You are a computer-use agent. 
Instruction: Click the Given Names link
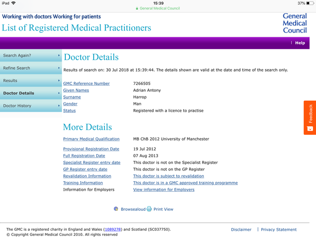(76, 90)
